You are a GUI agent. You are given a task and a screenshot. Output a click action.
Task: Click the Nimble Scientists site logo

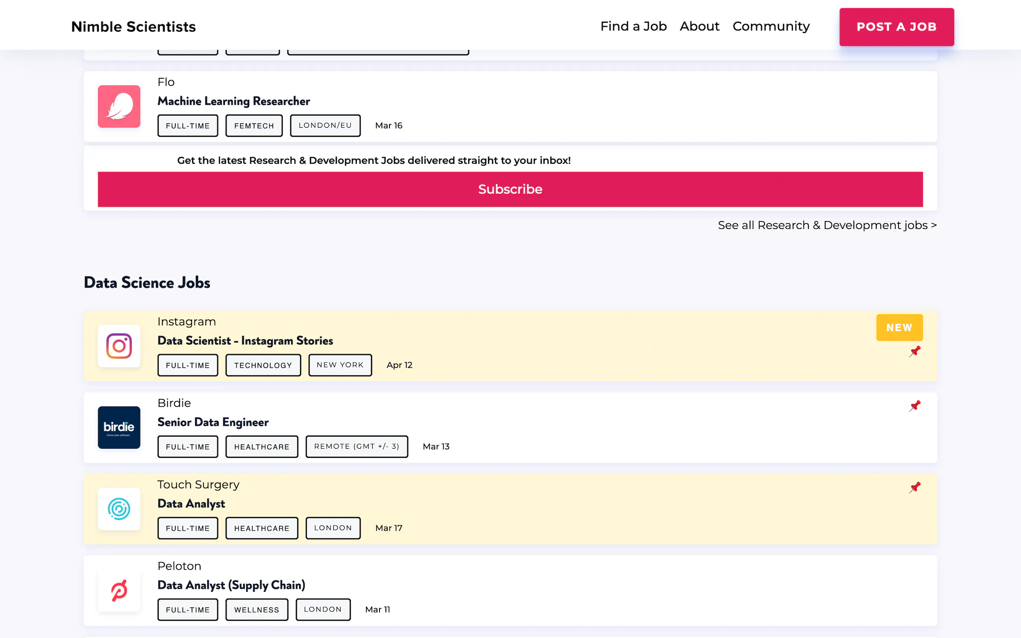(133, 27)
